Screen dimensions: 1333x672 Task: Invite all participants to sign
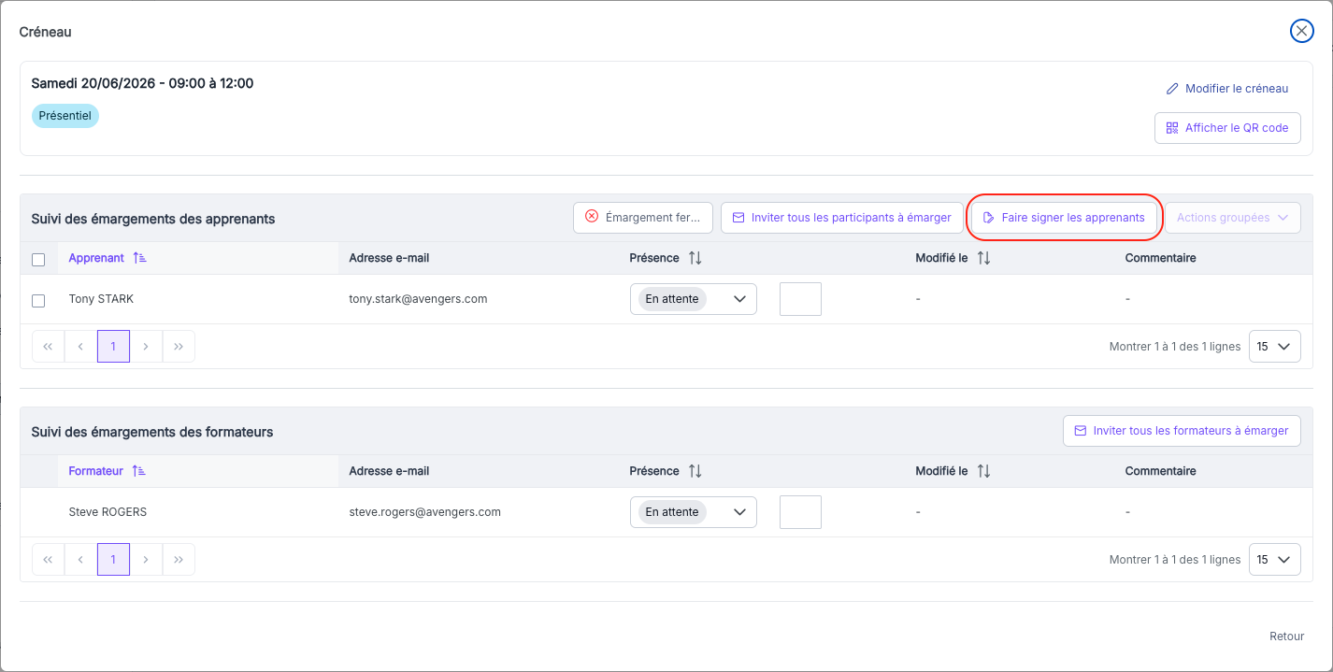coord(841,218)
